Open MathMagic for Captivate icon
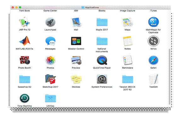Screen dimensions: 181x121 click(x=153, y=22)
